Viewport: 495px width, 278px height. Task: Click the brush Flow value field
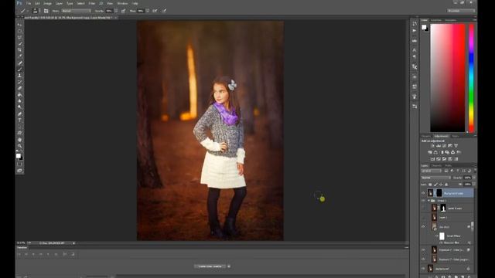(x=141, y=11)
